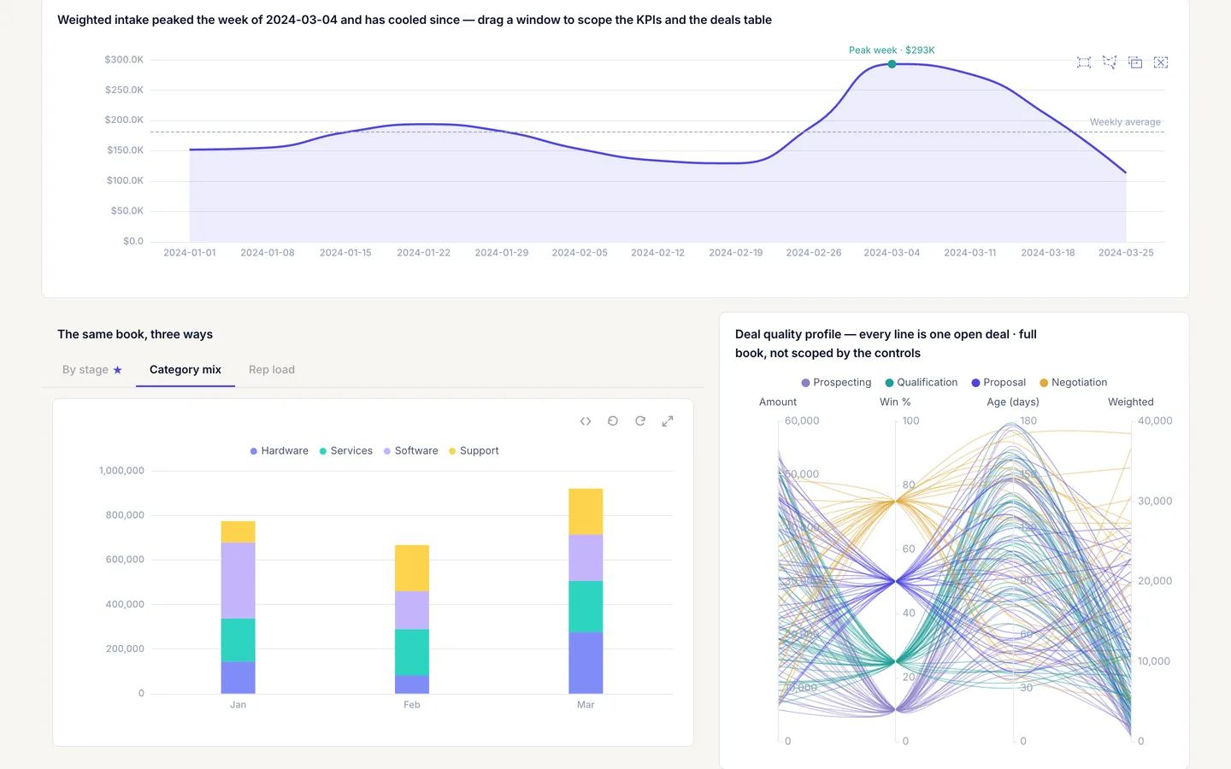Toggle the Support legend entry

(474, 451)
